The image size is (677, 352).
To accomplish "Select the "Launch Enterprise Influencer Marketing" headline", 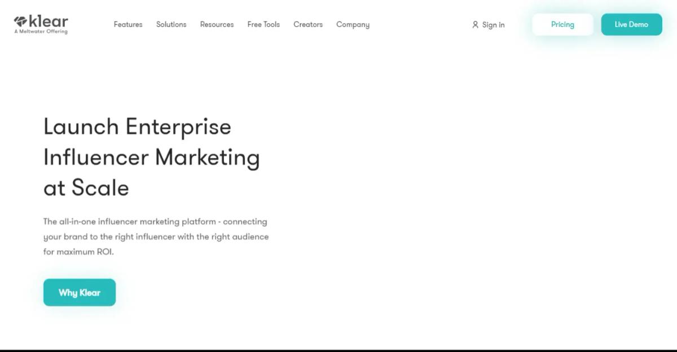I will (x=151, y=157).
